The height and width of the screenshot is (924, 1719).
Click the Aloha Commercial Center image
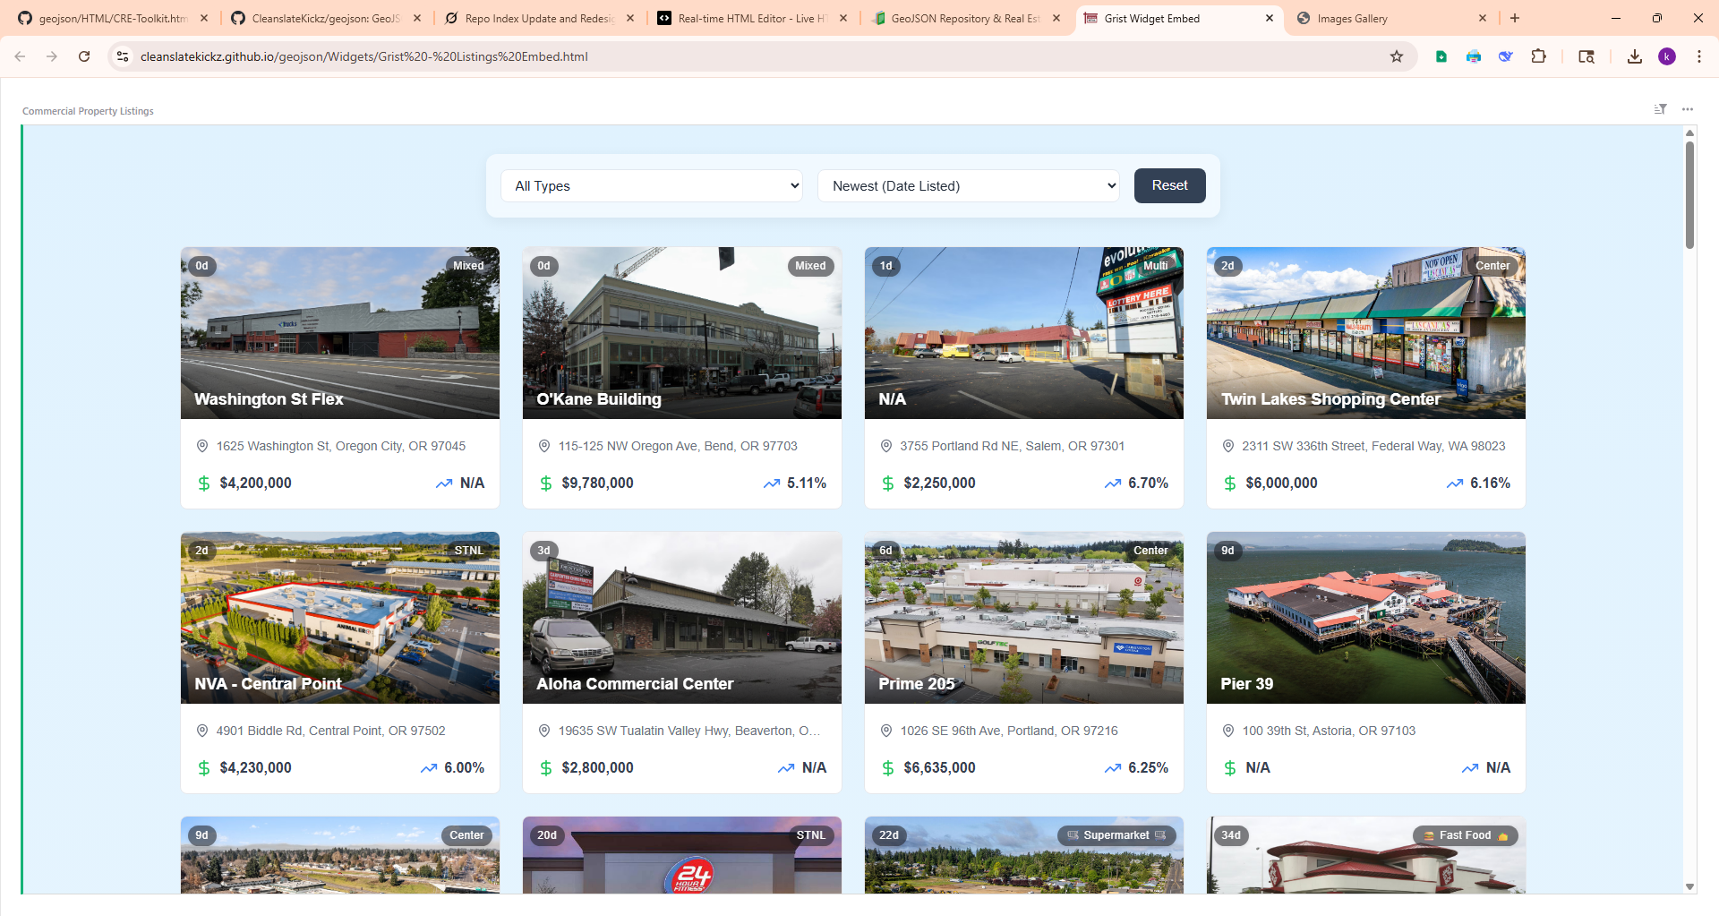tap(682, 618)
